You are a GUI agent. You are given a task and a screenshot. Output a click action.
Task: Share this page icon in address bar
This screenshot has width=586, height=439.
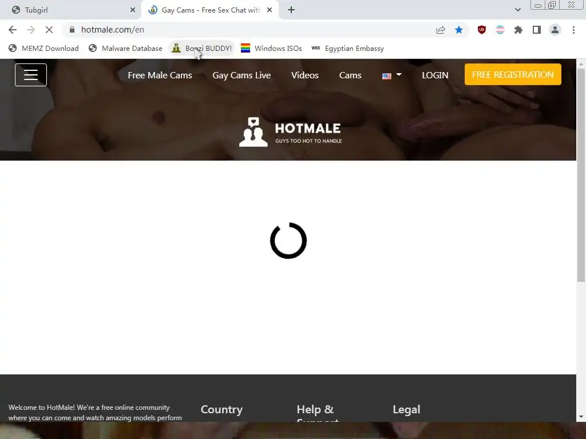click(x=441, y=30)
